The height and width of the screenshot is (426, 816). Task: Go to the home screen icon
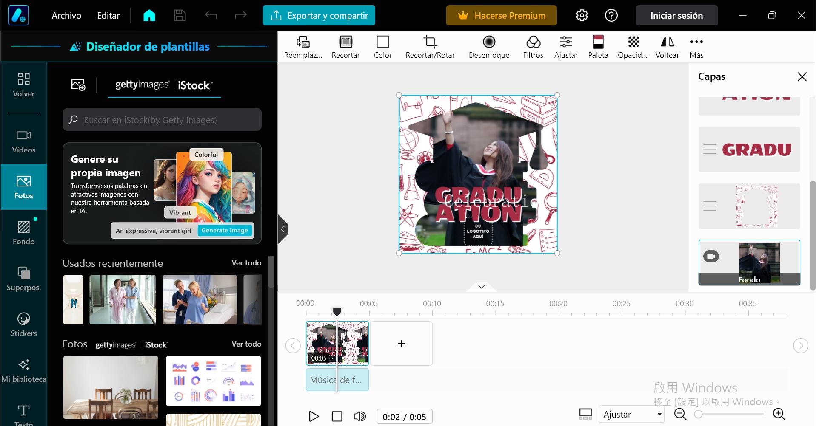point(149,16)
